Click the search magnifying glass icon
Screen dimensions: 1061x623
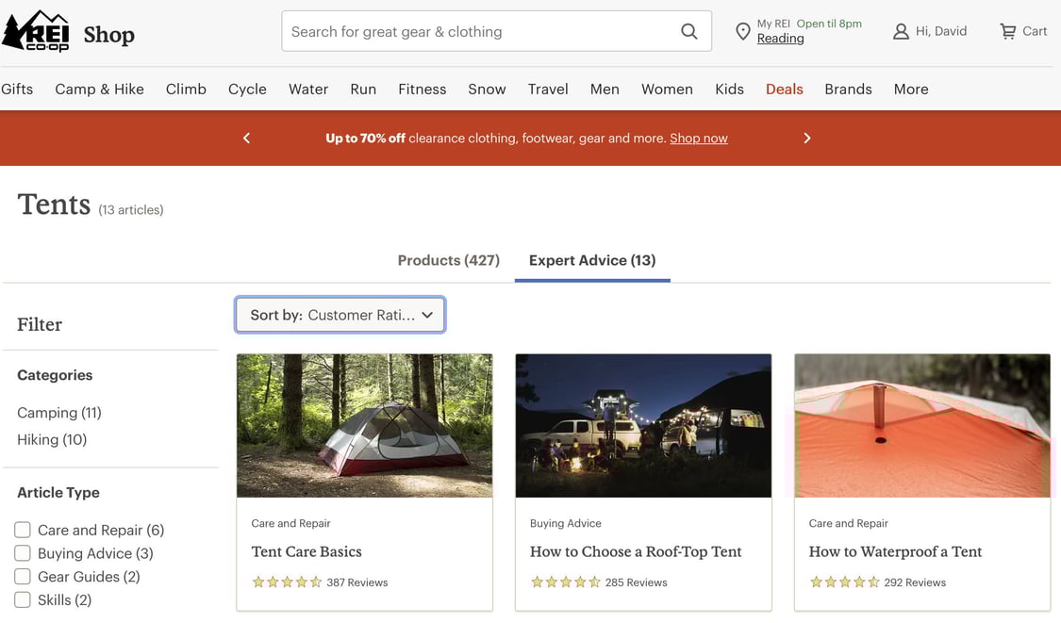pos(688,30)
